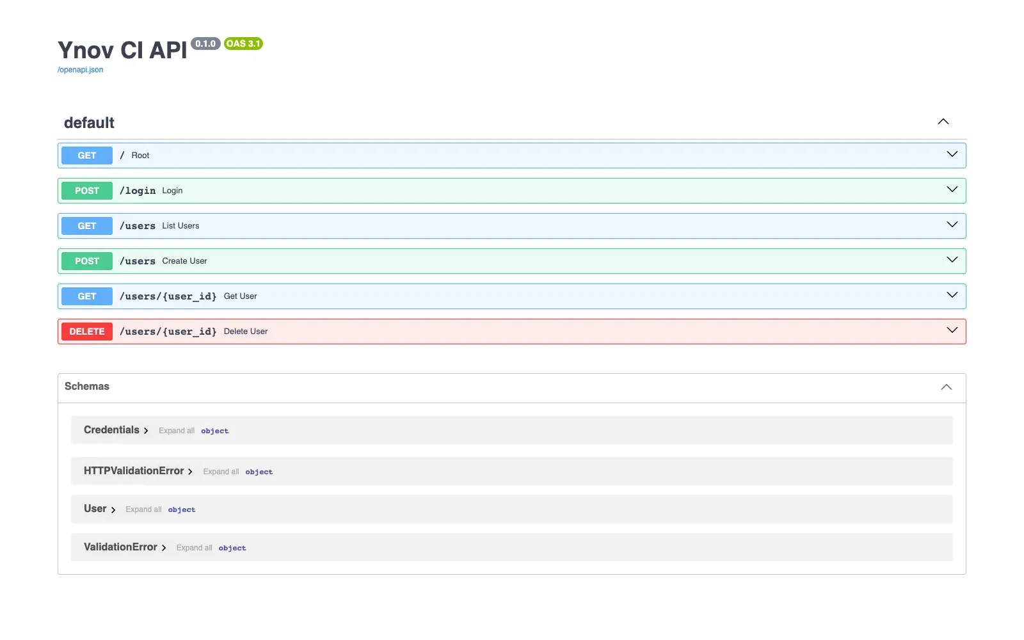The image size is (1024, 640).
Task: Expand the User schema arrow
Action: click(113, 510)
